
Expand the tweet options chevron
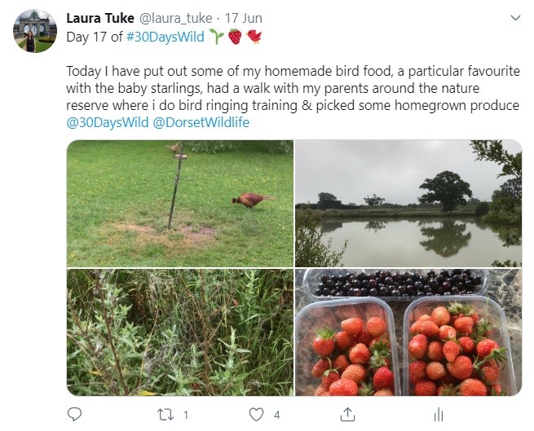click(x=514, y=17)
